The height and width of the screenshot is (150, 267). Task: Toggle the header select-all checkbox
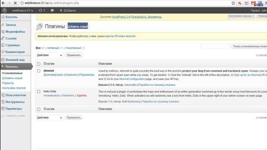click(x=39, y=64)
